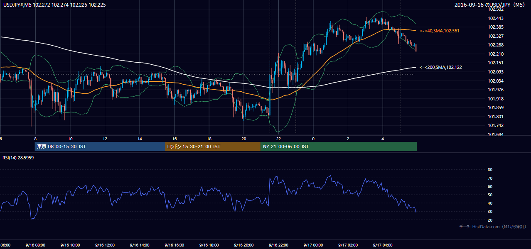Click the bottom date label 9/17 02:00
This screenshot has width=531, height=249.
348,245
